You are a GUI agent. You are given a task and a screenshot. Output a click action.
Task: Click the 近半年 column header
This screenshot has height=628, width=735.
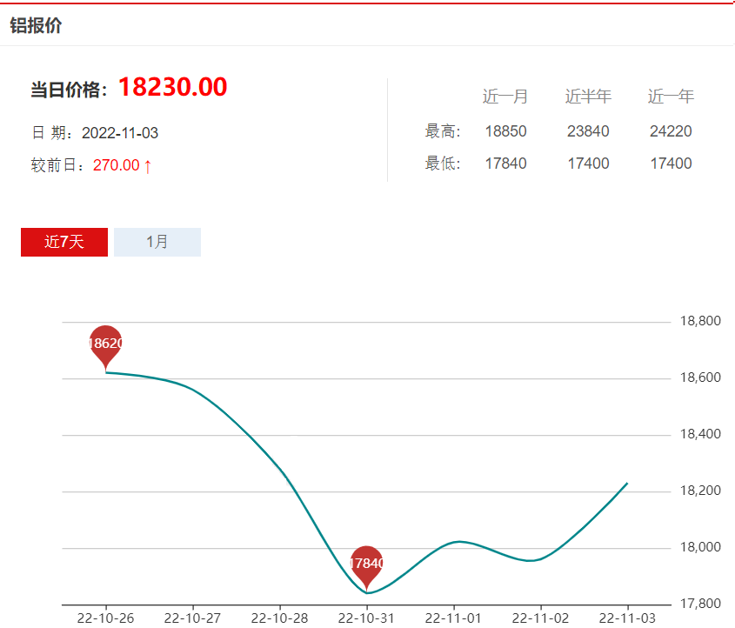[588, 97]
